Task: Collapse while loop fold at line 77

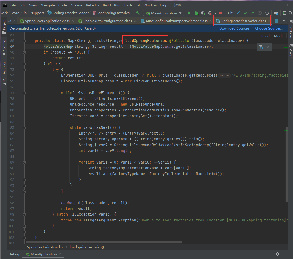Action: click(x=24, y=93)
